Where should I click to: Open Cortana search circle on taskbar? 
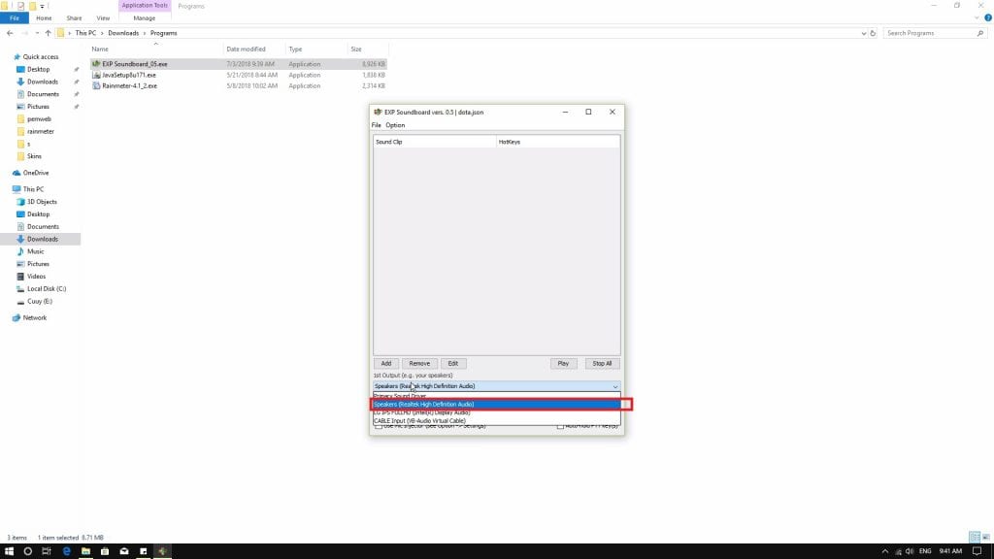point(28,551)
